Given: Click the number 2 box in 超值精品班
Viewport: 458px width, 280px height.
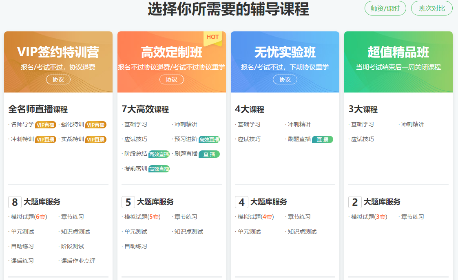Looking at the screenshot, I should point(355,202).
